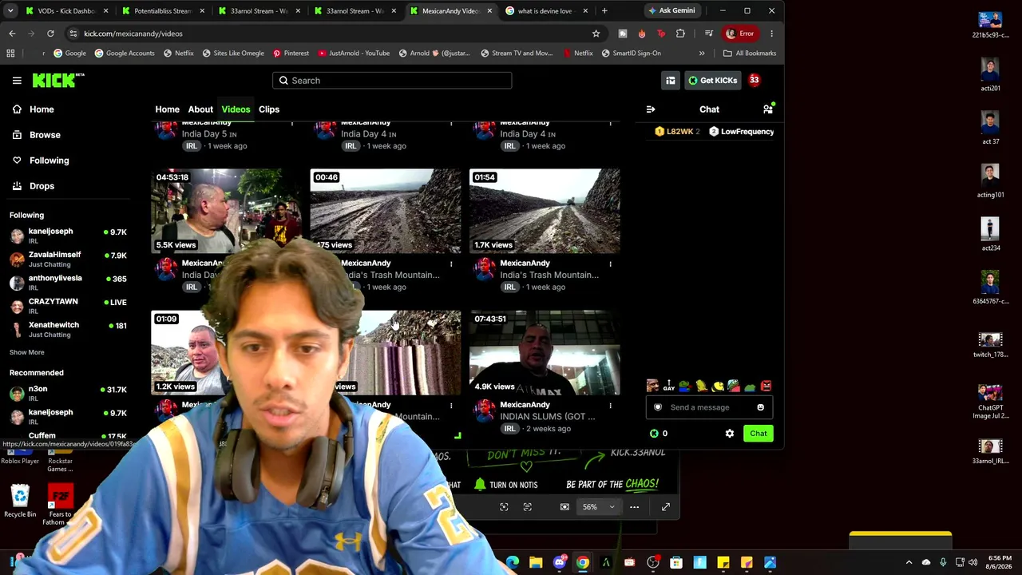
Task: Open the zoom level 56% dropdown
Action: (598, 507)
